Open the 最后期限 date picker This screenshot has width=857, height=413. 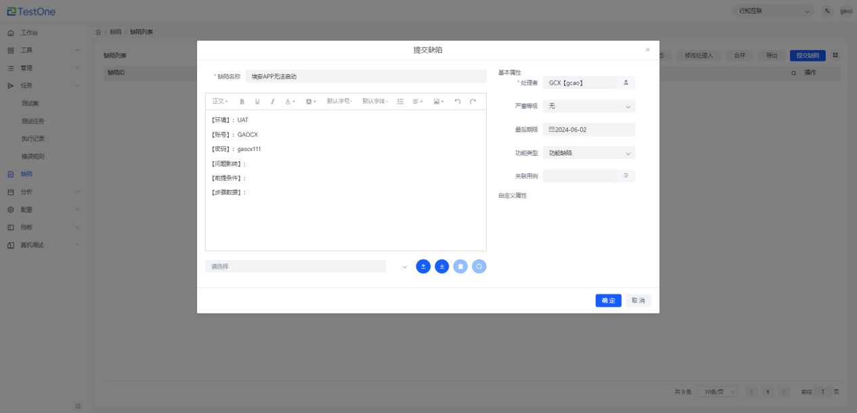pyautogui.click(x=589, y=129)
